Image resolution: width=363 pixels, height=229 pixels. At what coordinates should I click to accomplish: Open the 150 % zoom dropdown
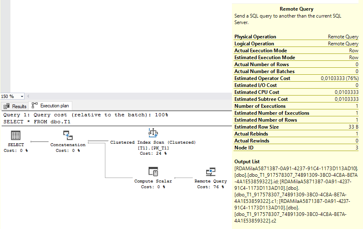pos(22,96)
